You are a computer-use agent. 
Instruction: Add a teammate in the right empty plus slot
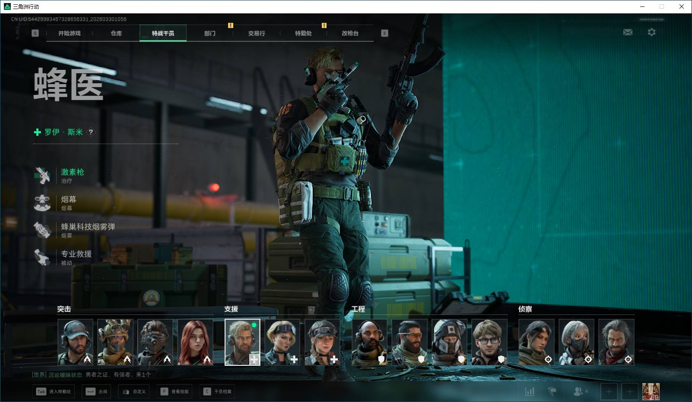coord(630,392)
